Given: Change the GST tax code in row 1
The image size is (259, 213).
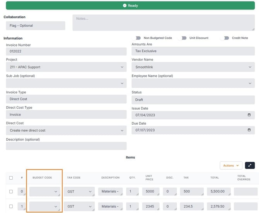Looking at the screenshot, I should click(79, 206).
